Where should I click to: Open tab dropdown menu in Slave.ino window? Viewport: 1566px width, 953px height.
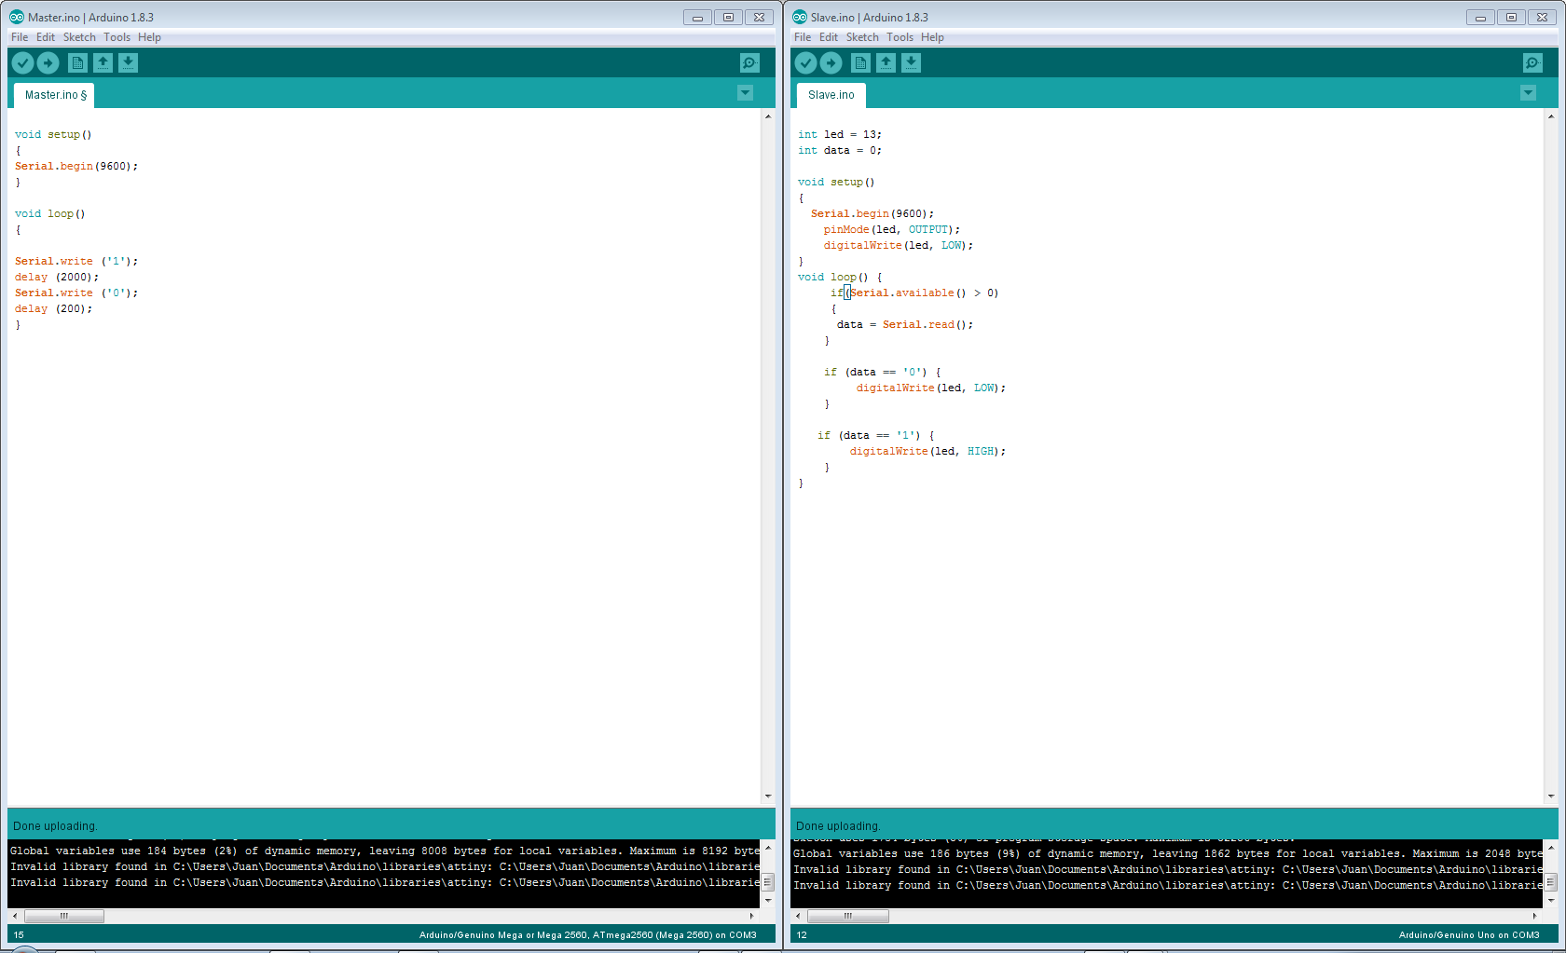(x=1528, y=93)
